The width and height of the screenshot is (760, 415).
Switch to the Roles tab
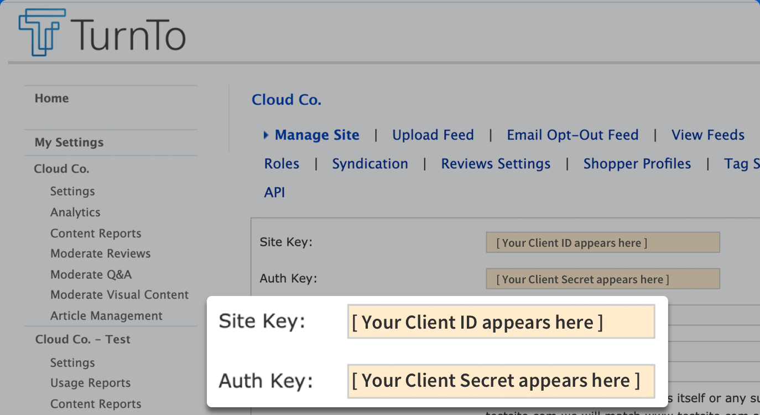(282, 164)
